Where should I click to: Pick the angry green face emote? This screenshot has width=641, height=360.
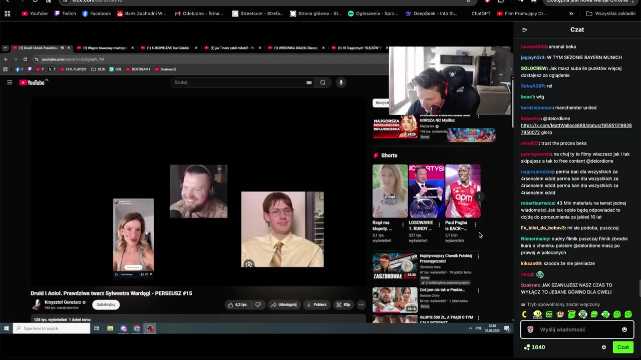pos(549,314)
